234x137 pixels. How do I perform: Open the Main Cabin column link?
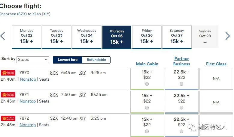point(147,64)
